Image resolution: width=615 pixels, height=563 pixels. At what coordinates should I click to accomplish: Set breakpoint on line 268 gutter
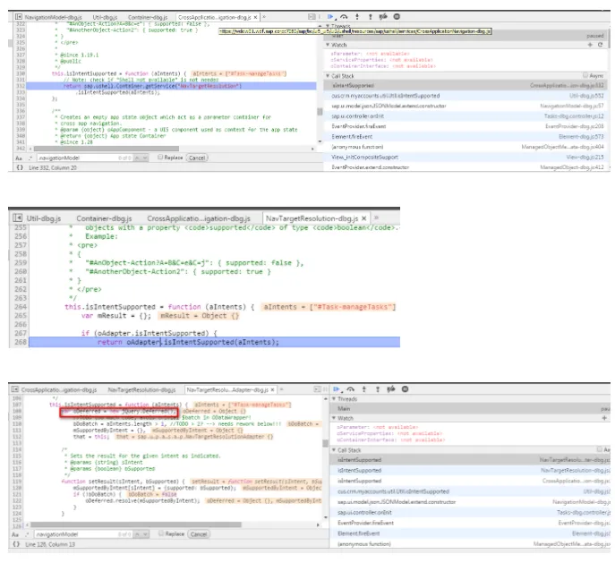[x=21, y=342]
